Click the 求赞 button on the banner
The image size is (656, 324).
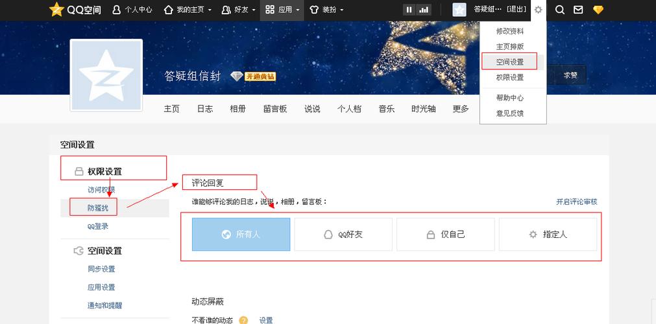tap(570, 75)
